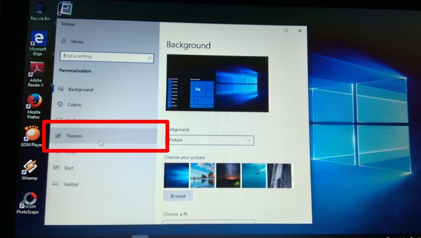The height and width of the screenshot is (238, 421).
Task: Click the Browse button for a picture
Action: pyautogui.click(x=178, y=195)
